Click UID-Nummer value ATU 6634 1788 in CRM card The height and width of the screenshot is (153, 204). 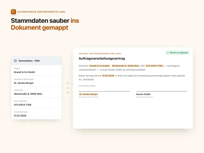[x=23, y=105]
